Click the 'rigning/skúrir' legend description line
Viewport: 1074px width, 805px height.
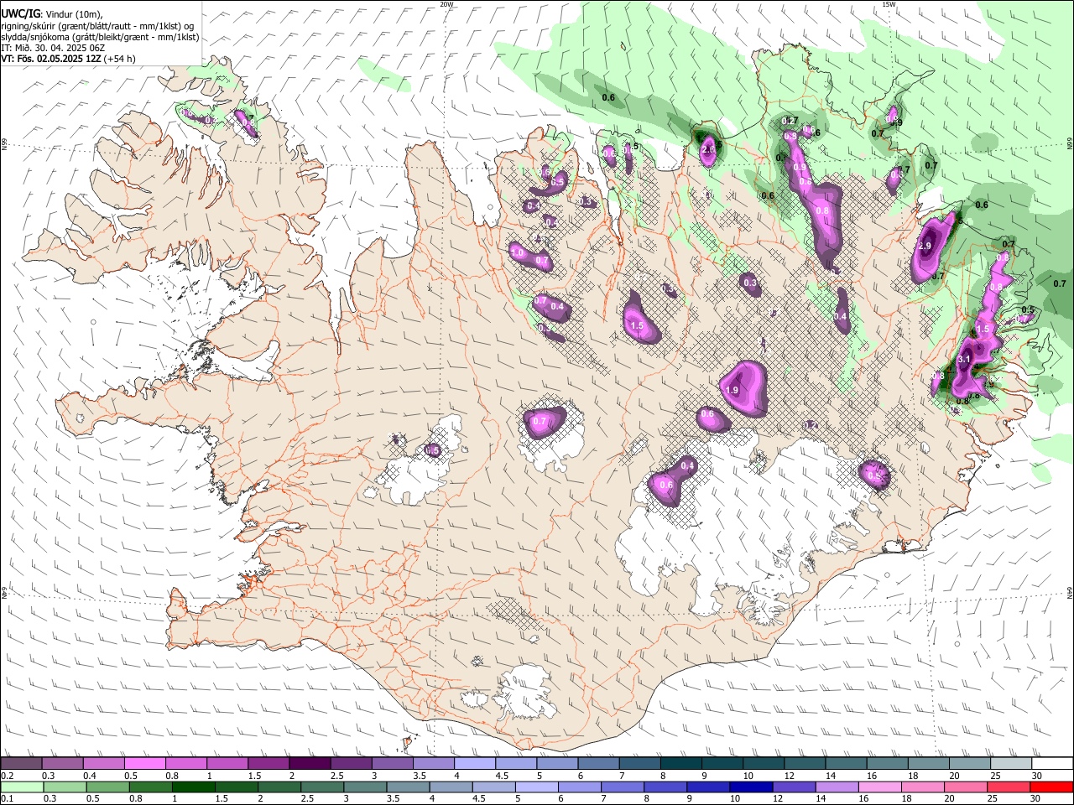[97, 25]
